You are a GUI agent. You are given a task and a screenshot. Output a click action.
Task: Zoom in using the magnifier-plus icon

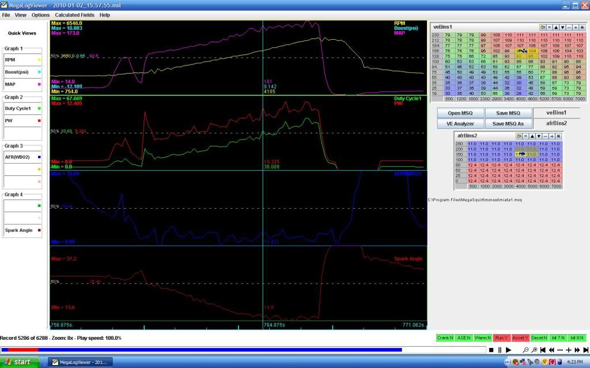(534, 349)
